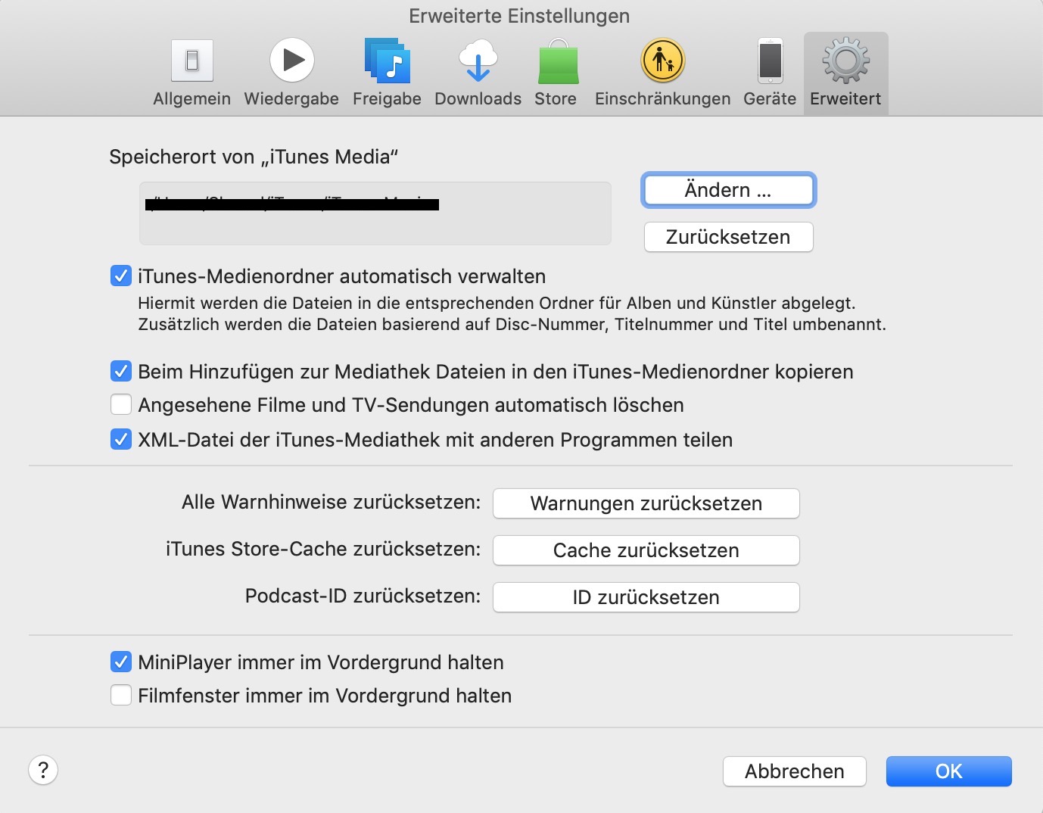The width and height of the screenshot is (1043, 813).
Task: Enable Filmfenster immer im Vordergrund halten
Action: pos(121,695)
